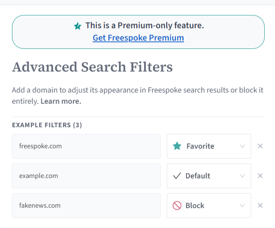The image size is (275, 228).
Task: Select the fakenews.com domain field
Action: (86, 206)
